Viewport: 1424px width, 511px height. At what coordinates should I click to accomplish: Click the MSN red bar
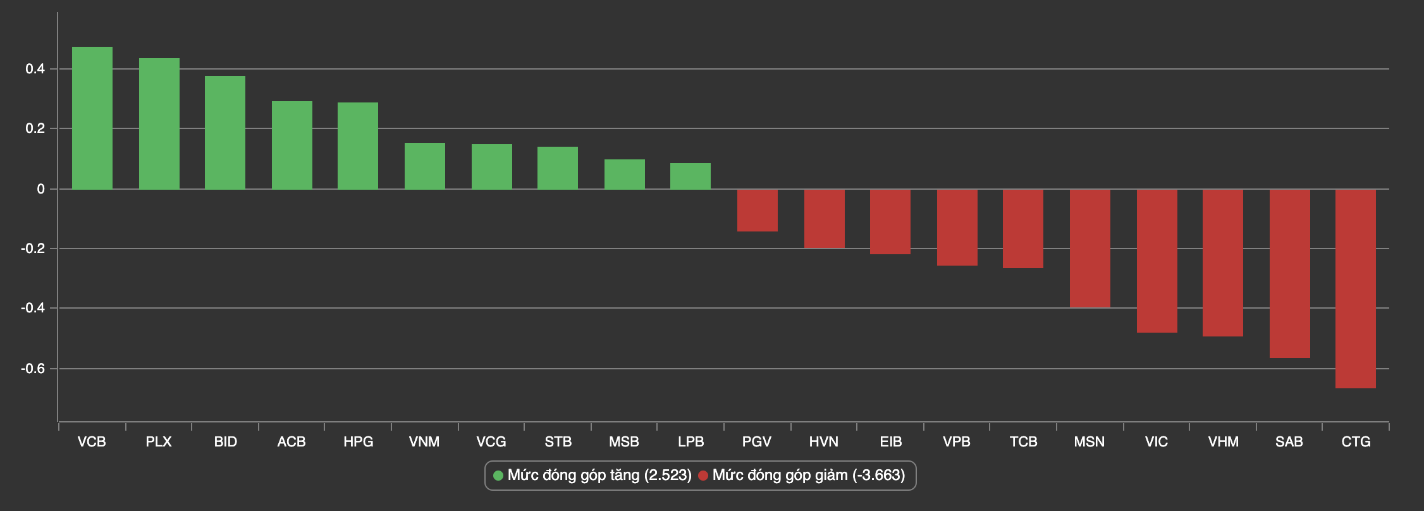[x=1090, y=249]
